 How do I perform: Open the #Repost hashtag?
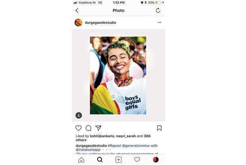[x=114, y=146]
